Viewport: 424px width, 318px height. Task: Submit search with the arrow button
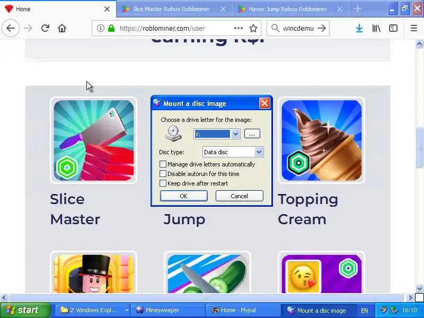click(322, 28)
